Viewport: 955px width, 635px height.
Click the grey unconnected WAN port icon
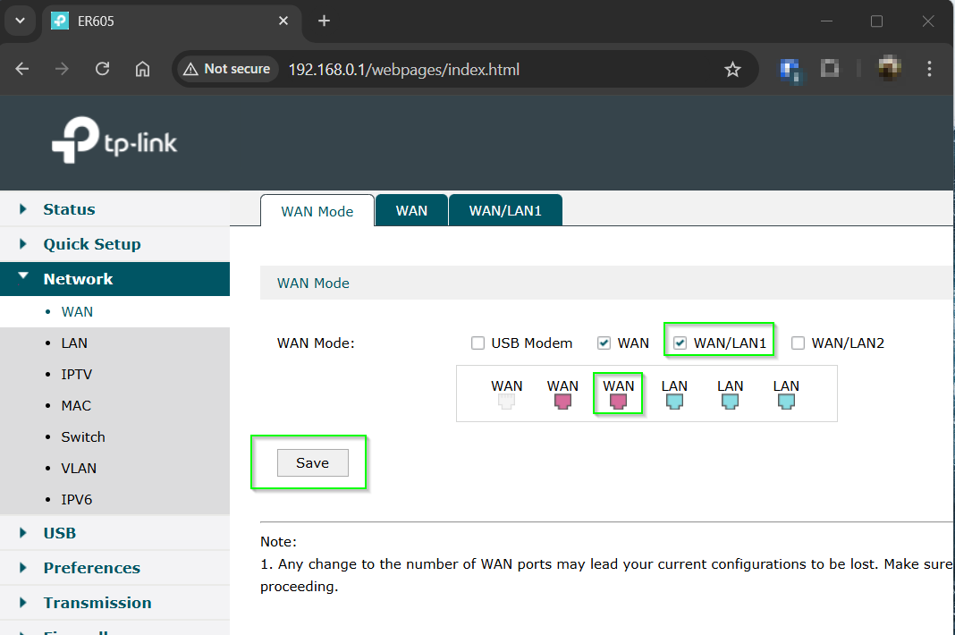coord(506,400)
